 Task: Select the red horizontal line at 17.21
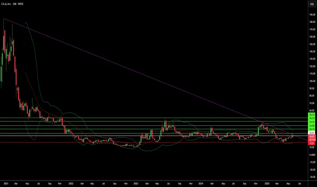(154, 142)
